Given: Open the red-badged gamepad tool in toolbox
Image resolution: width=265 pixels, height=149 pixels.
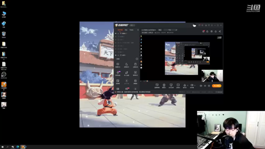Looking at the screenshot, I should coord(127,89).
